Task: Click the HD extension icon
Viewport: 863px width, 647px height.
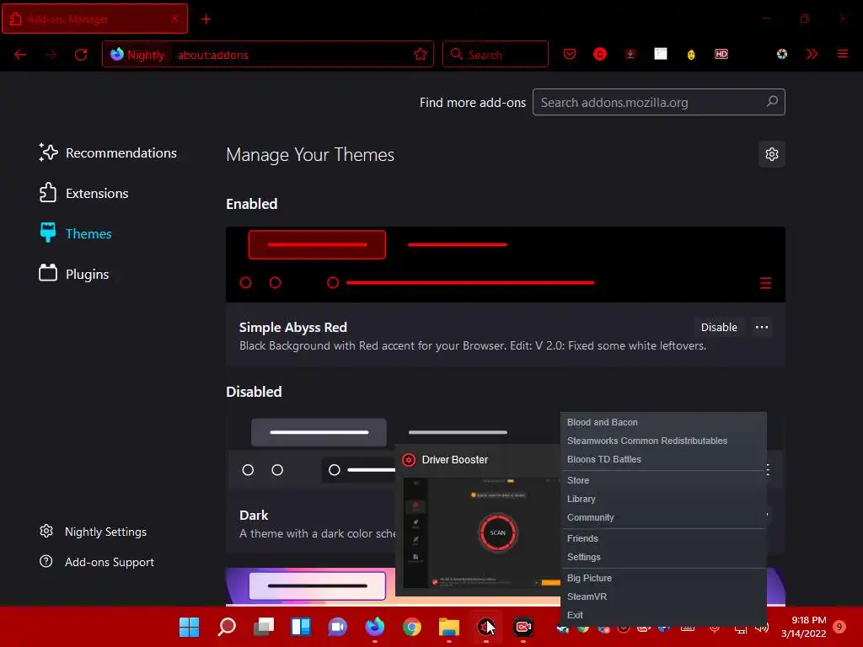Action: [721, 54]
